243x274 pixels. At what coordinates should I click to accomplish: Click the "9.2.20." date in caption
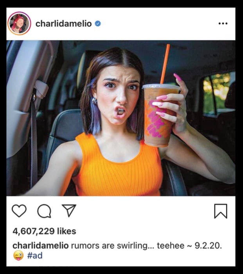pyautogui.click(x=208, y=245)
